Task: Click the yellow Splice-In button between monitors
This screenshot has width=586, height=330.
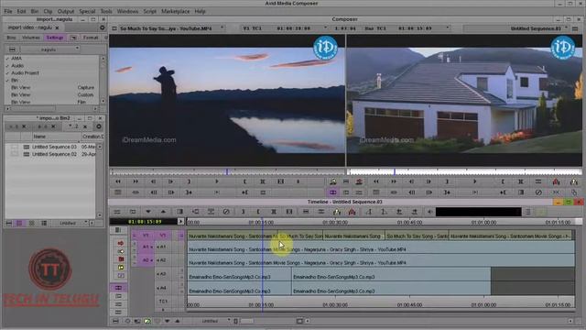Action: [332, 181]
